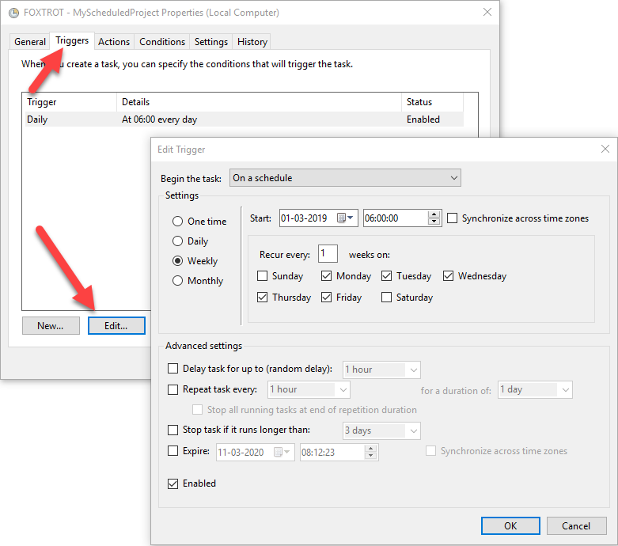
Task: Decrease start time with down spinner arrow
Action: pyautogui.click(x=434, y=222)
